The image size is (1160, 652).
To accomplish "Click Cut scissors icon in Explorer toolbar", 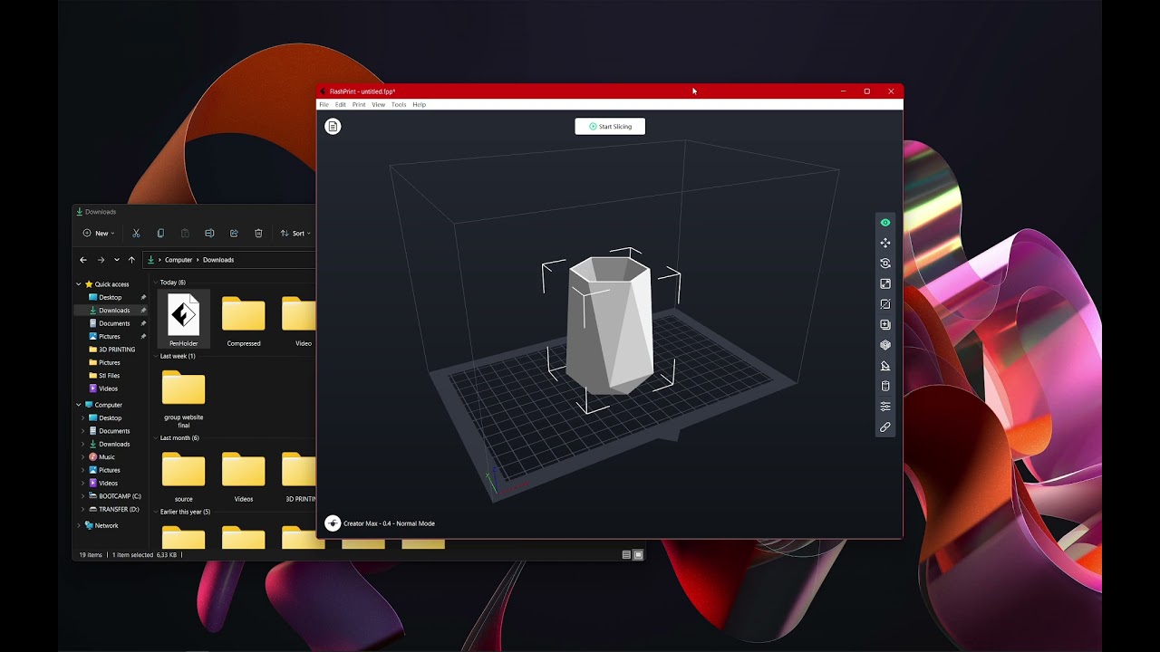I will [x=136, y=234].
